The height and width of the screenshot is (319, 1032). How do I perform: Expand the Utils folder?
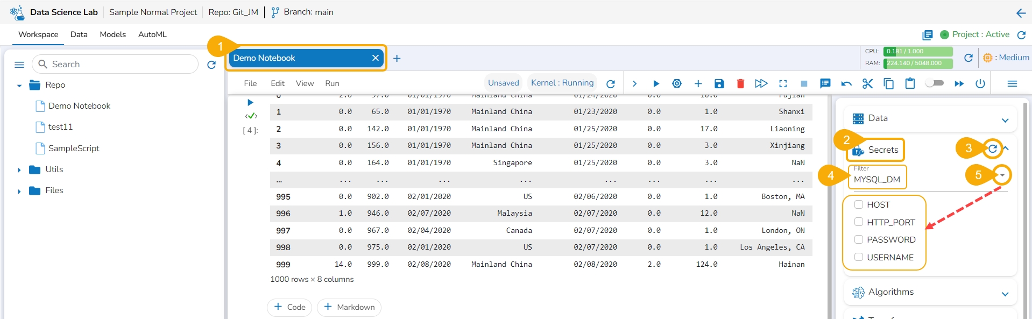point(19,170)
